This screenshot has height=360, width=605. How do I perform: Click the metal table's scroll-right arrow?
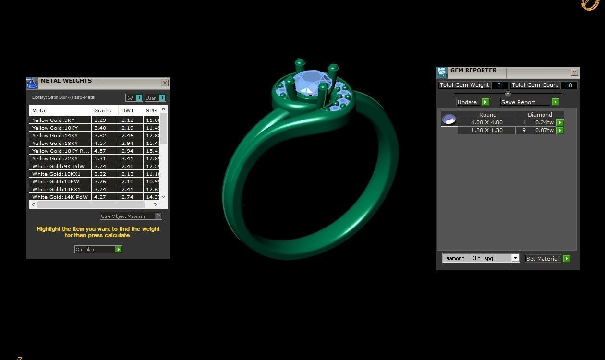click(156, 204)
